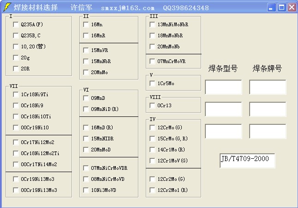Click the 焊条型号 column heading
This screenshot has height=208, width=298.
click(223, 69)
